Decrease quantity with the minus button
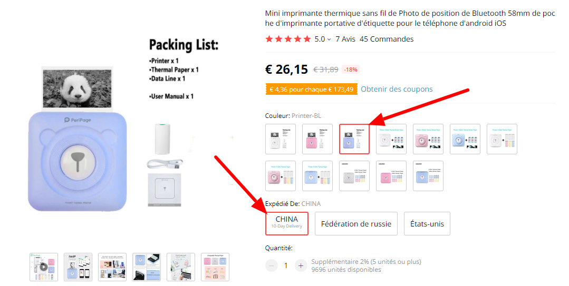 [x=272, y=265]
